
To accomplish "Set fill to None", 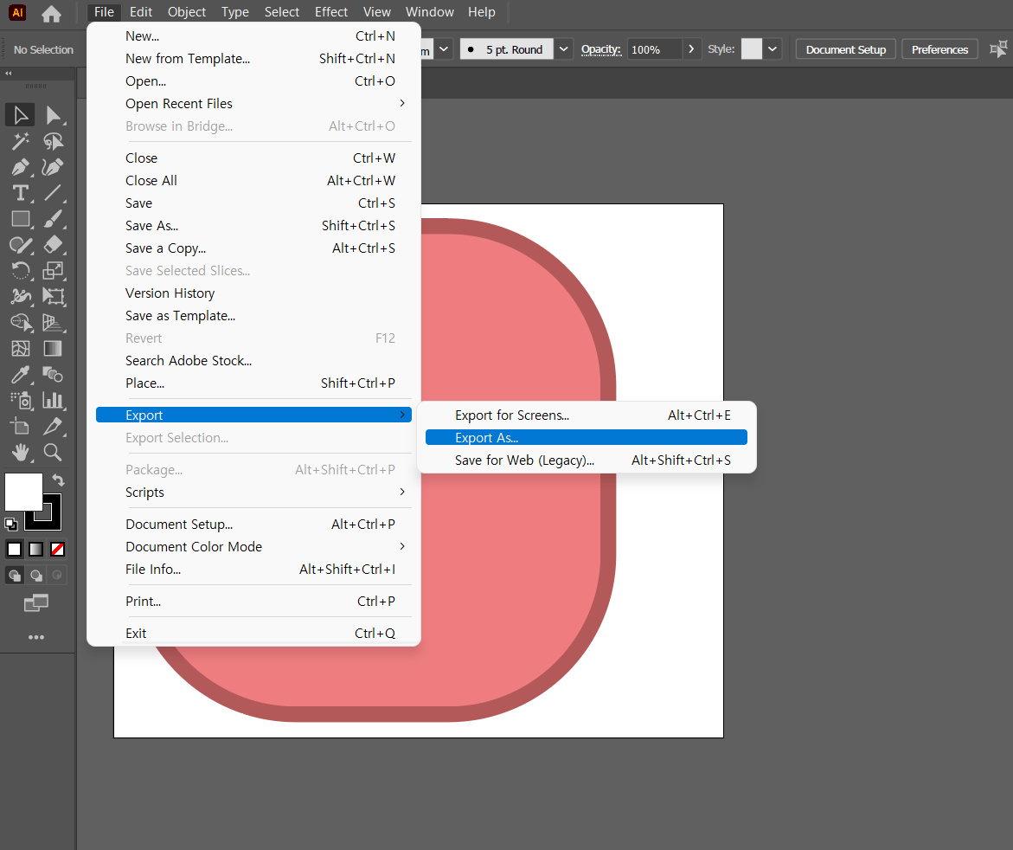I will (57, 550).
